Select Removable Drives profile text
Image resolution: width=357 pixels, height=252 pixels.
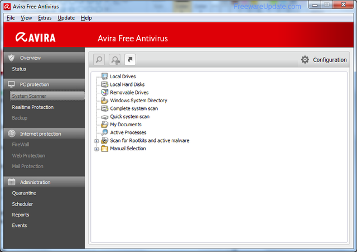[129, 92]
